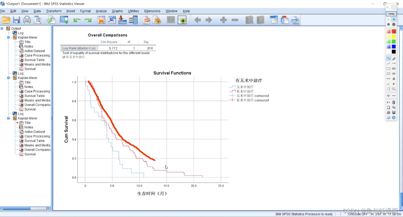The image size is (403, 217).
Task: Click the undo arrow in the annotation palette
Action: coord(389,102)
